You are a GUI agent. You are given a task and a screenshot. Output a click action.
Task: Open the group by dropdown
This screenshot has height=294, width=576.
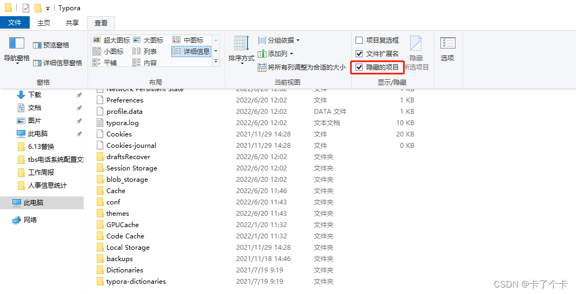pyautogui.click(x=279, y=40)
